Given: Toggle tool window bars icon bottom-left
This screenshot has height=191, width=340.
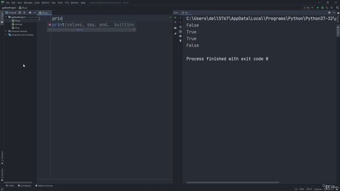Looking at the screenshot, I should 2,189.
